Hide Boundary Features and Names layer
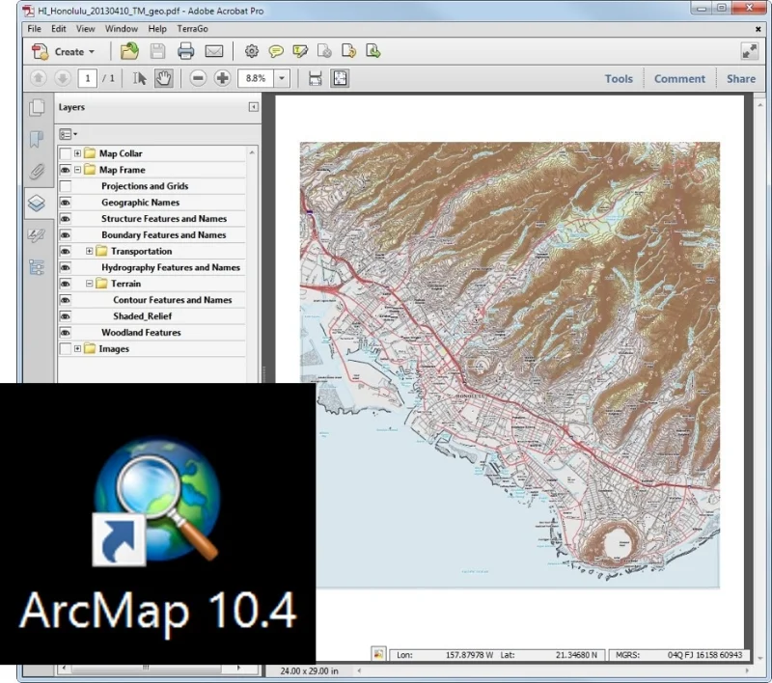 65,234
